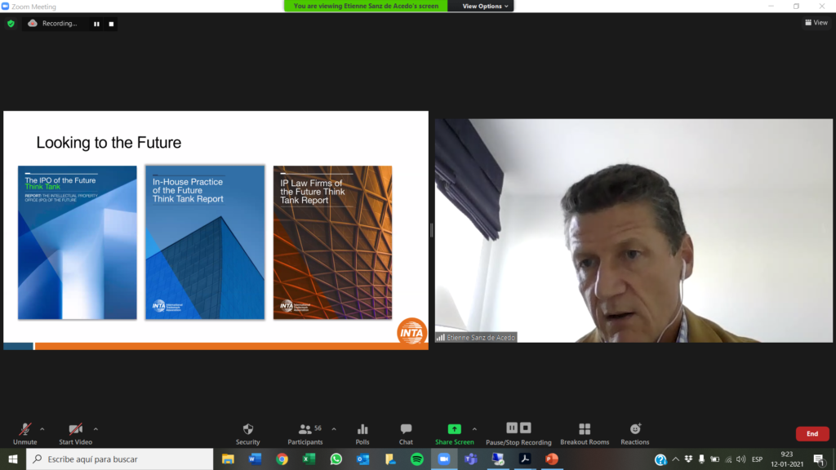Pause the recording in top indicator

point(96,24)
